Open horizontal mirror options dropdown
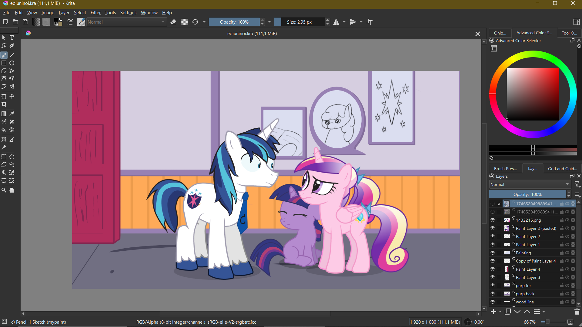 pos(344,22)
